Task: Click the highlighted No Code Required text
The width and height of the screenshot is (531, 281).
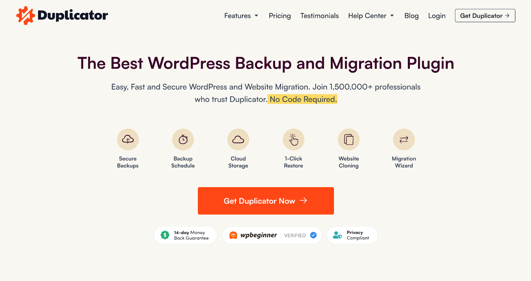Action: [x=303, y=99]
